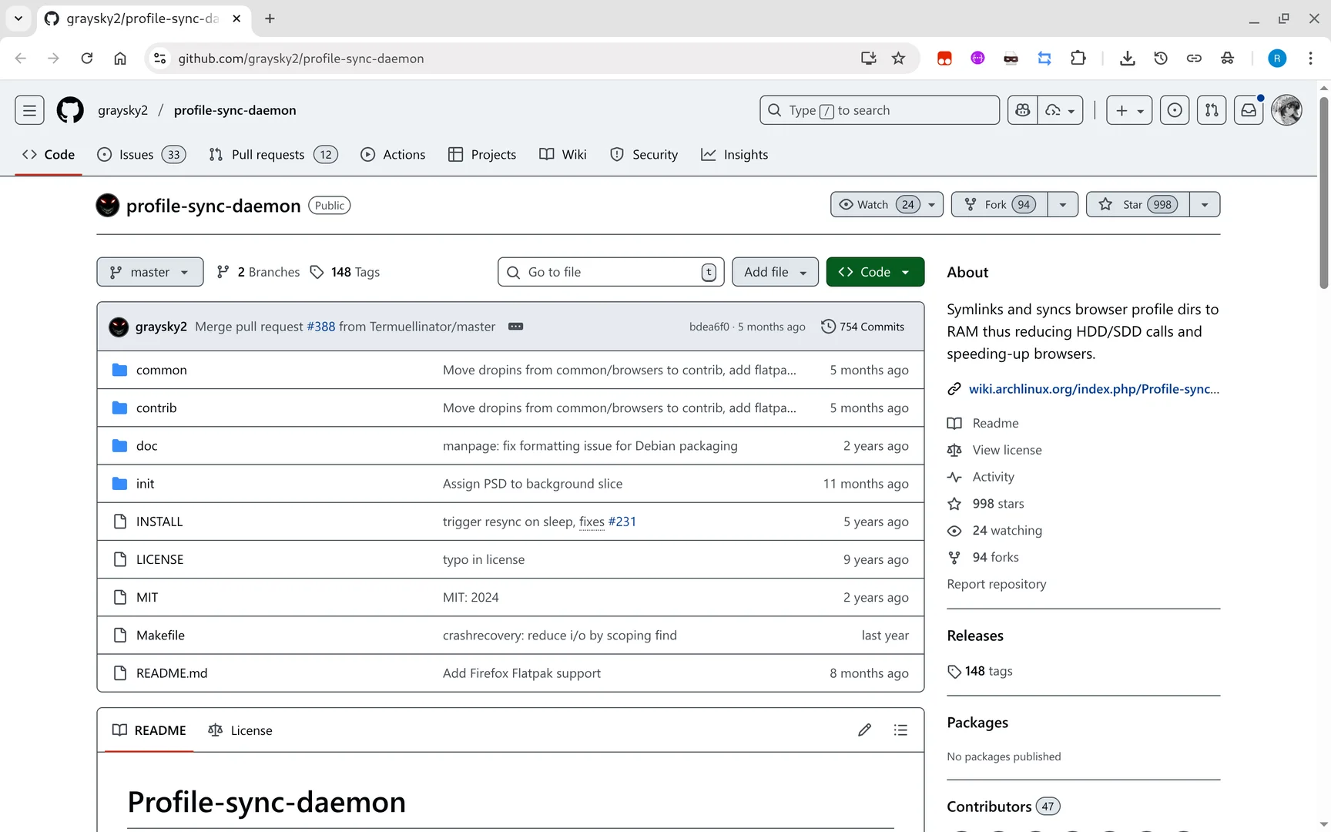Open the Projects tab
The width and height of the screenshot is (1331, 832).
[482, 155]
